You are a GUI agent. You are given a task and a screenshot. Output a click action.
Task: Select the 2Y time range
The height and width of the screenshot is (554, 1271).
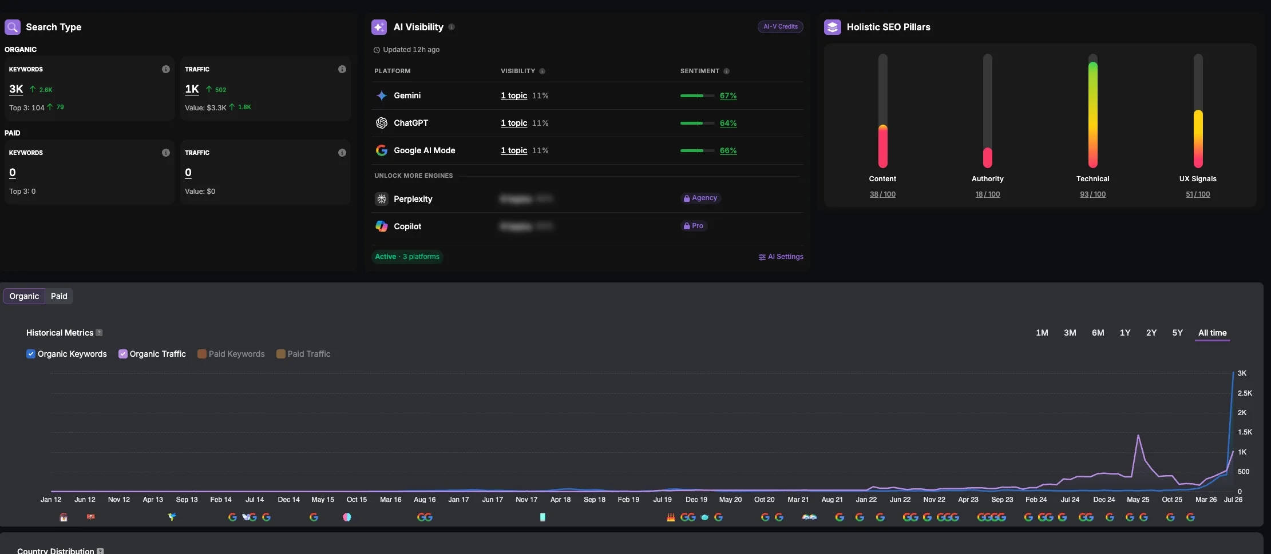coord(1151,333)
